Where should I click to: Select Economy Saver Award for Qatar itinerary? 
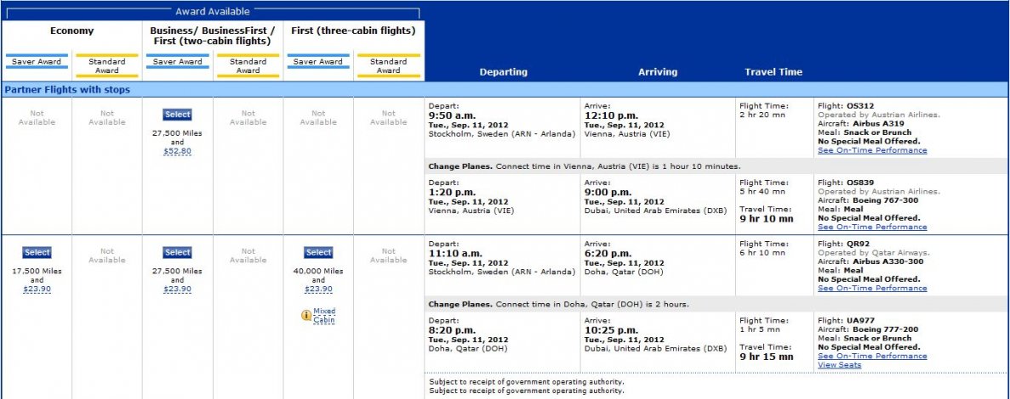tap(37, 252)
